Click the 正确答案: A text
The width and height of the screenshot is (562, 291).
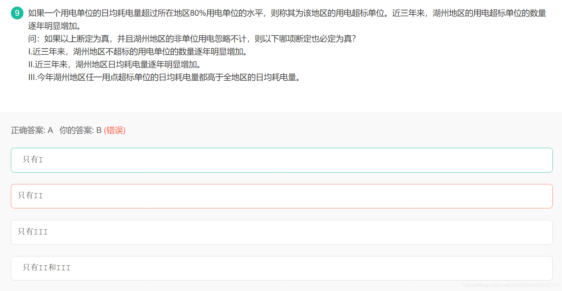point(32,130)
